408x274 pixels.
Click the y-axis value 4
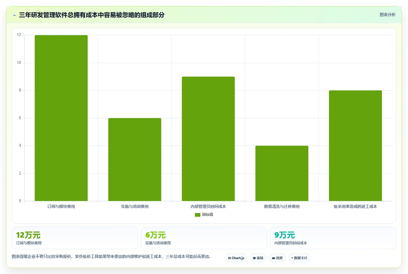pyautogui.click(x=20, y=145)
